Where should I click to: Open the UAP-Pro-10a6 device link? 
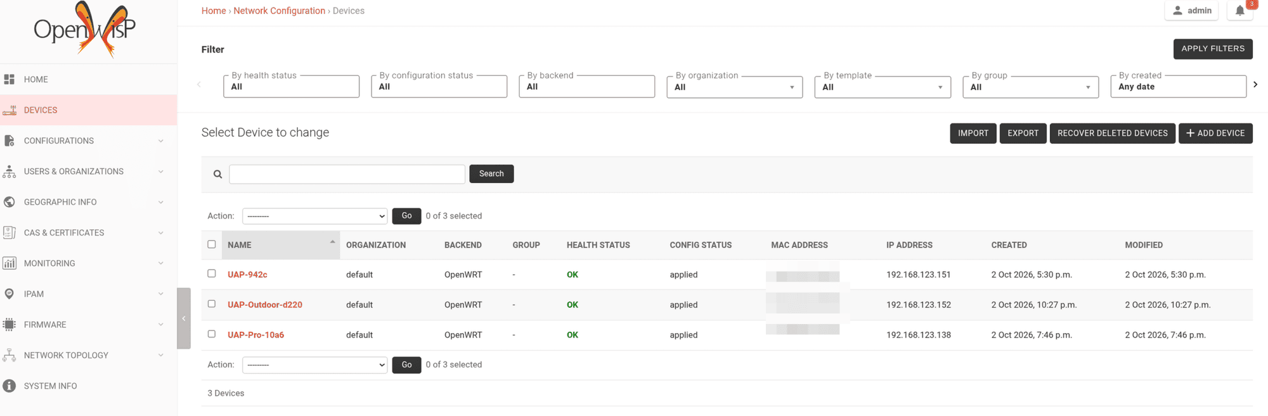click(x=256, y=335)
